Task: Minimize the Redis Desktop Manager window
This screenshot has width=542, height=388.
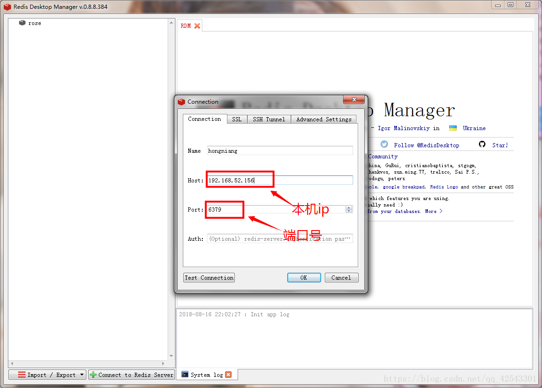Action: coord(498,5)
